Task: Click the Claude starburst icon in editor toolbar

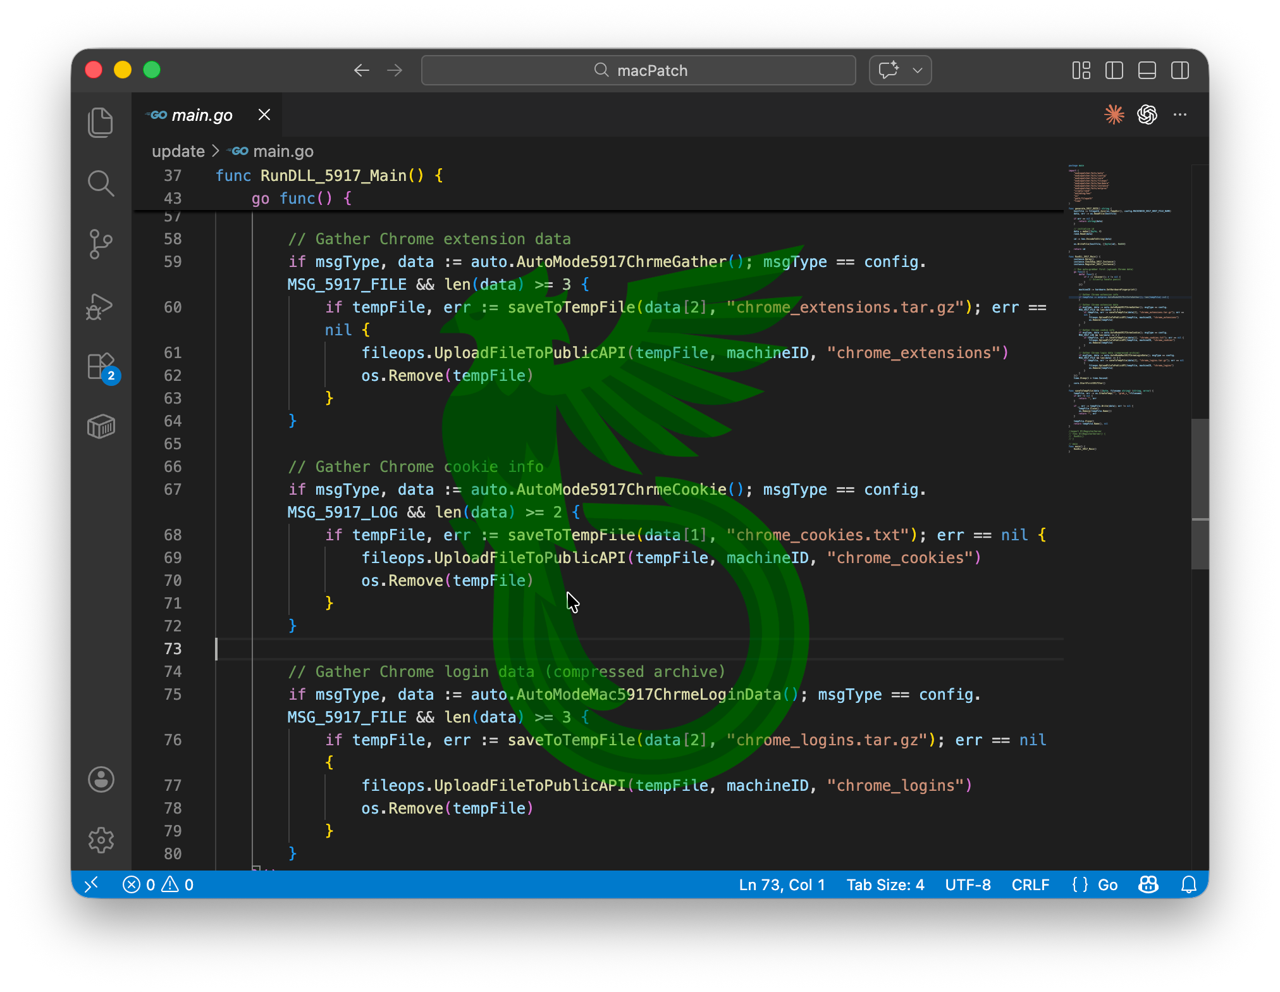Action: click(1114, 115)
